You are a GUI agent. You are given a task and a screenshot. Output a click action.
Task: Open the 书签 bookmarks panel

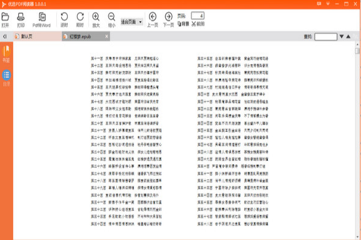click(6, 54)
